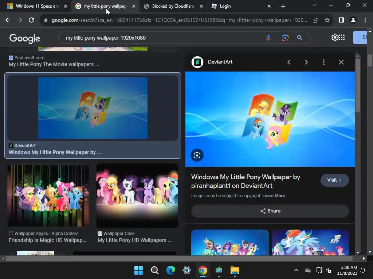Open the clock and date in taskbar
Screen dimensions: 373x279
point(347,270)
